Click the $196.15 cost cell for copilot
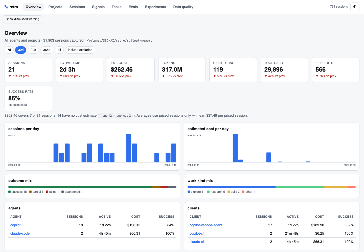Viewport: 364px width, 252px height. coord(134,225)
